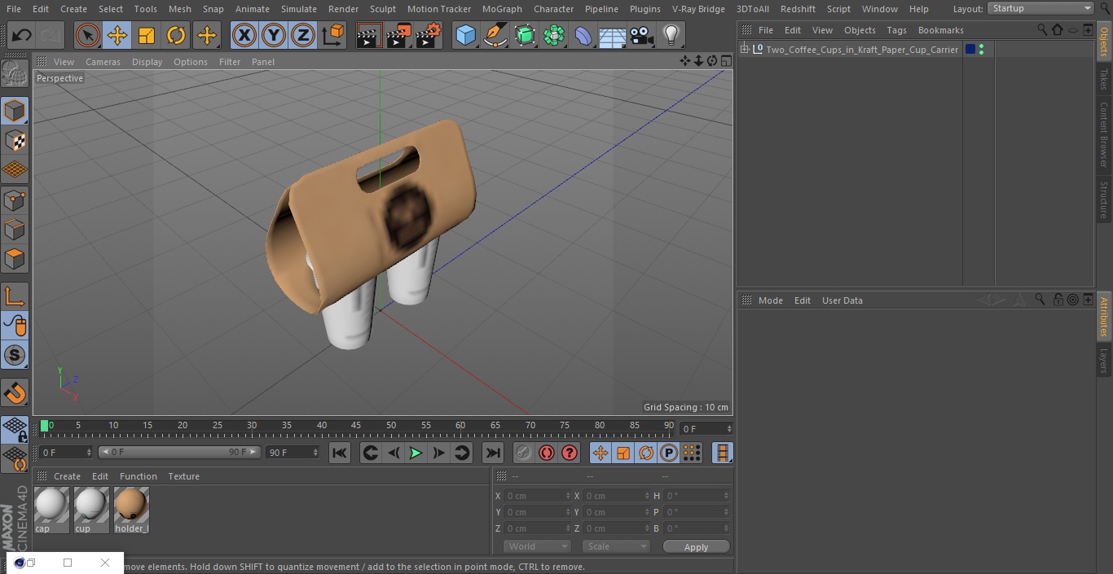This screenshot has width=1113, height=574.
Task: Record active objects keyframe
Action: (x=524, y=453)
